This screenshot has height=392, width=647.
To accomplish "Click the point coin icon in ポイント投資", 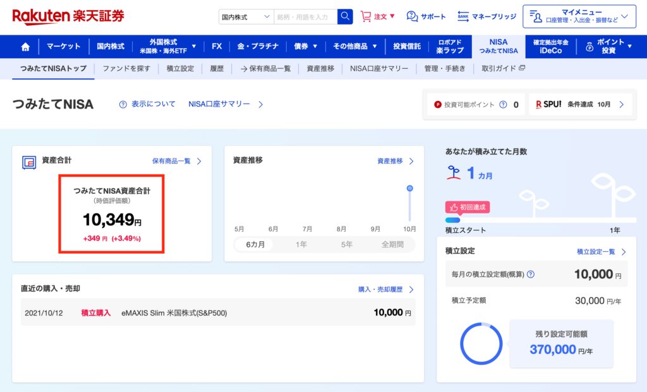I will (590, 47).
